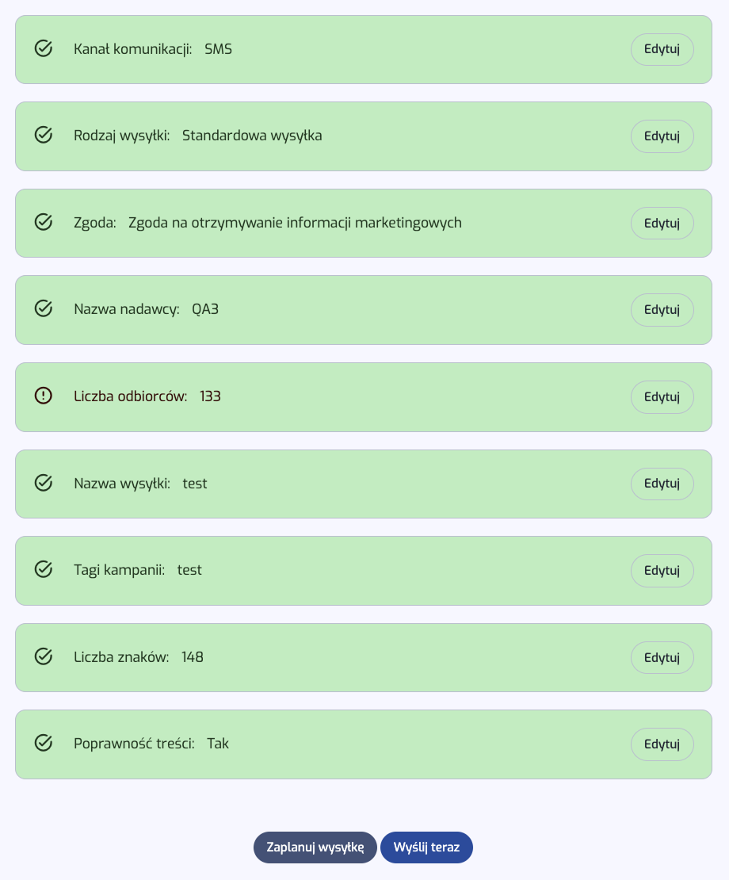
Task: Open Edytuj for Nazwa nadawcy QA3
Action: (x=662, y=309)
